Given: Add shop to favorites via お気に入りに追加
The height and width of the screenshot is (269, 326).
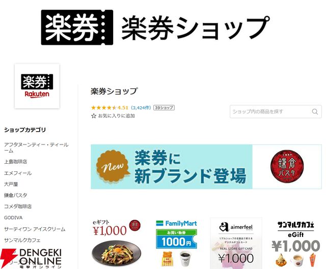Looking at the screenshot, I should click(x=116, y=116).
